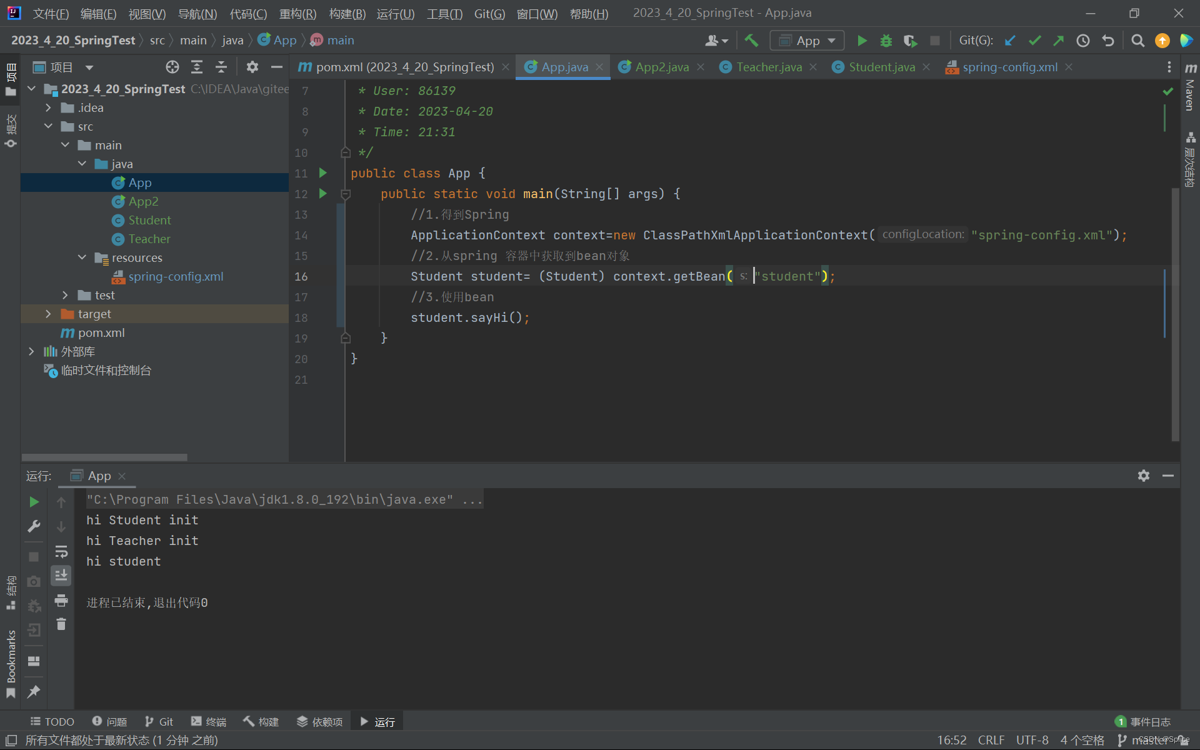Collapse the src folder
The height and width of the screenshot is (750, 1200).
pyautogui.click(x=48, y=126)
